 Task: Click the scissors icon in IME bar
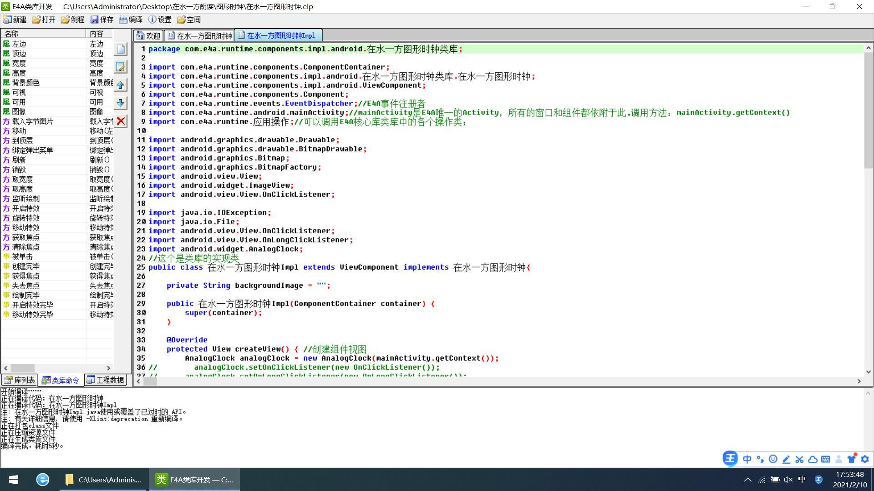point(799,459)
